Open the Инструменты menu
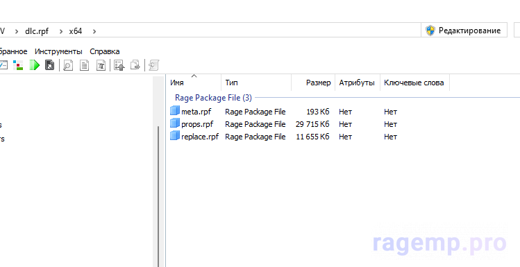520x267 pixels. [58, 51]
